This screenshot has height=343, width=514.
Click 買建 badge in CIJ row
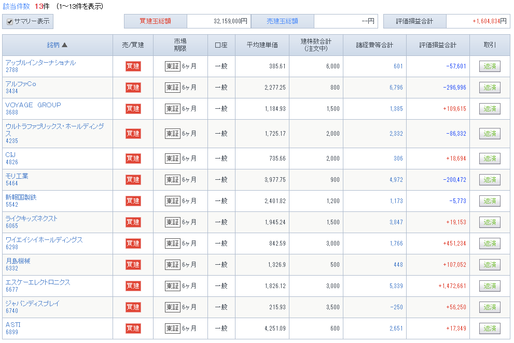[133, 159]
